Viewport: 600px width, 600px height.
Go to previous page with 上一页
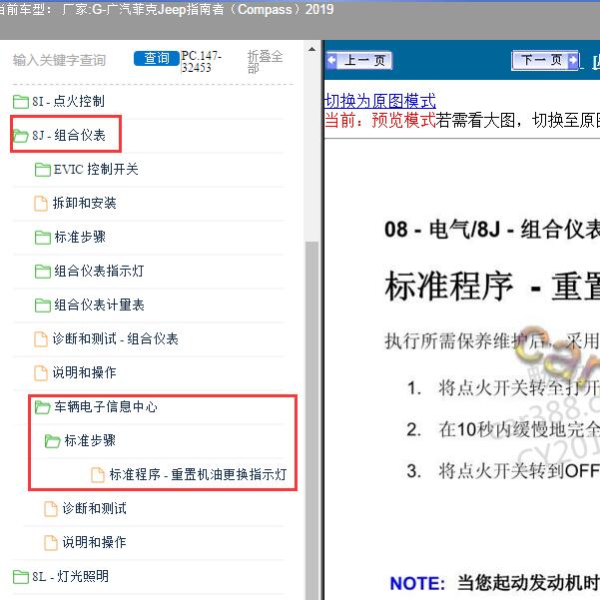359,61
